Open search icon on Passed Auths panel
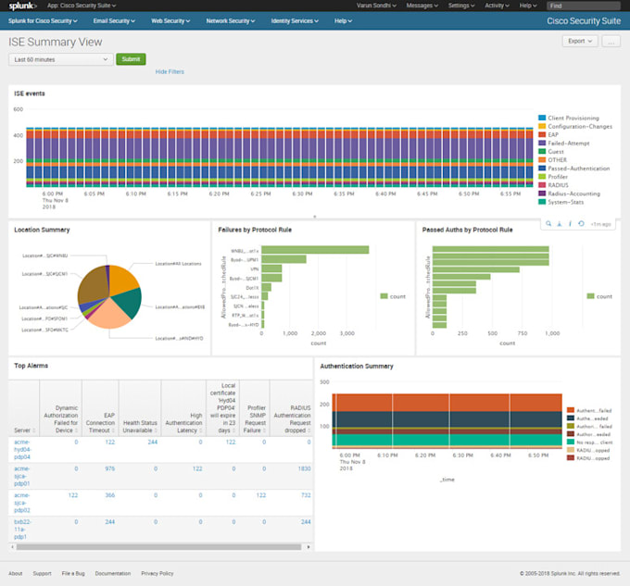 [x=548, y=223]
